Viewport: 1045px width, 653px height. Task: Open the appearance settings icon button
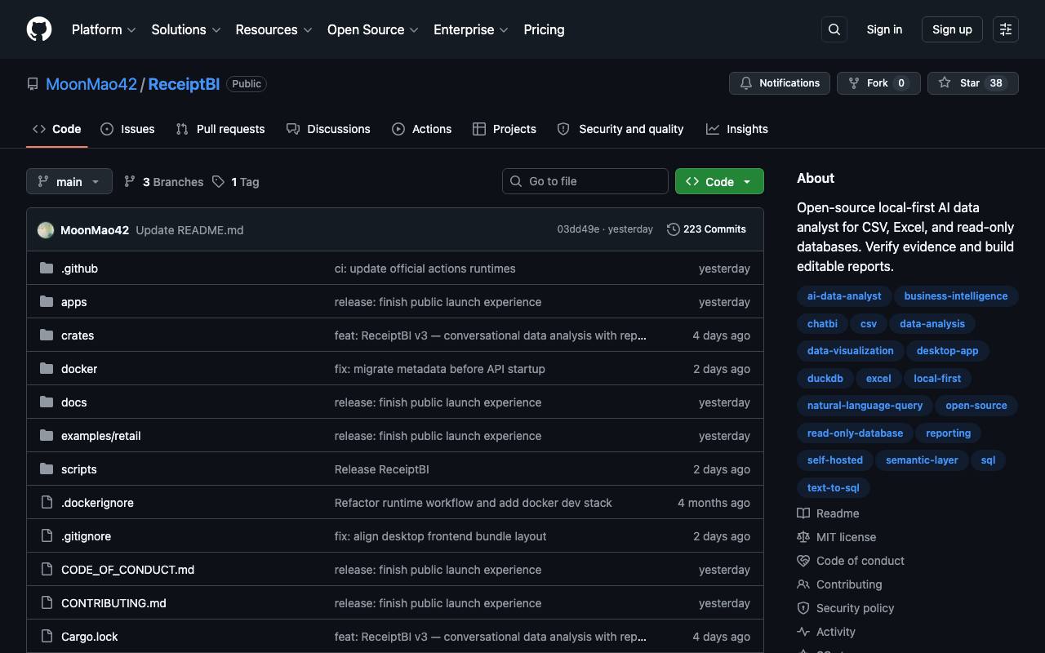coord(1006,29)
